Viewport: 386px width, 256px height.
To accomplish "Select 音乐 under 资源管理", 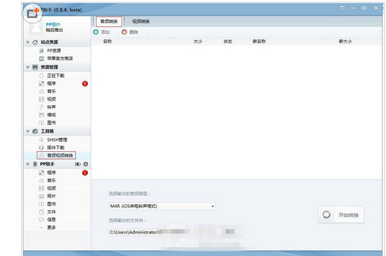I will (57, 91).
